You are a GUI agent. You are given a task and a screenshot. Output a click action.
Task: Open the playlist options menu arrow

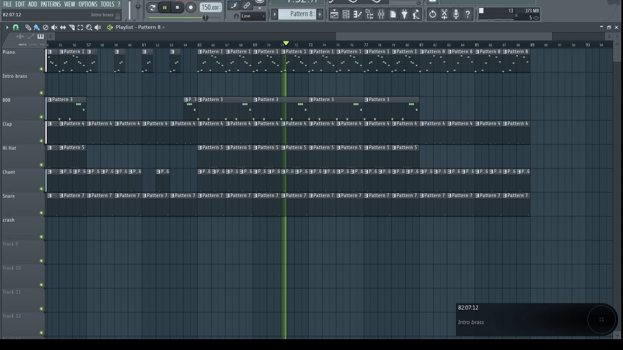point(7,27)
